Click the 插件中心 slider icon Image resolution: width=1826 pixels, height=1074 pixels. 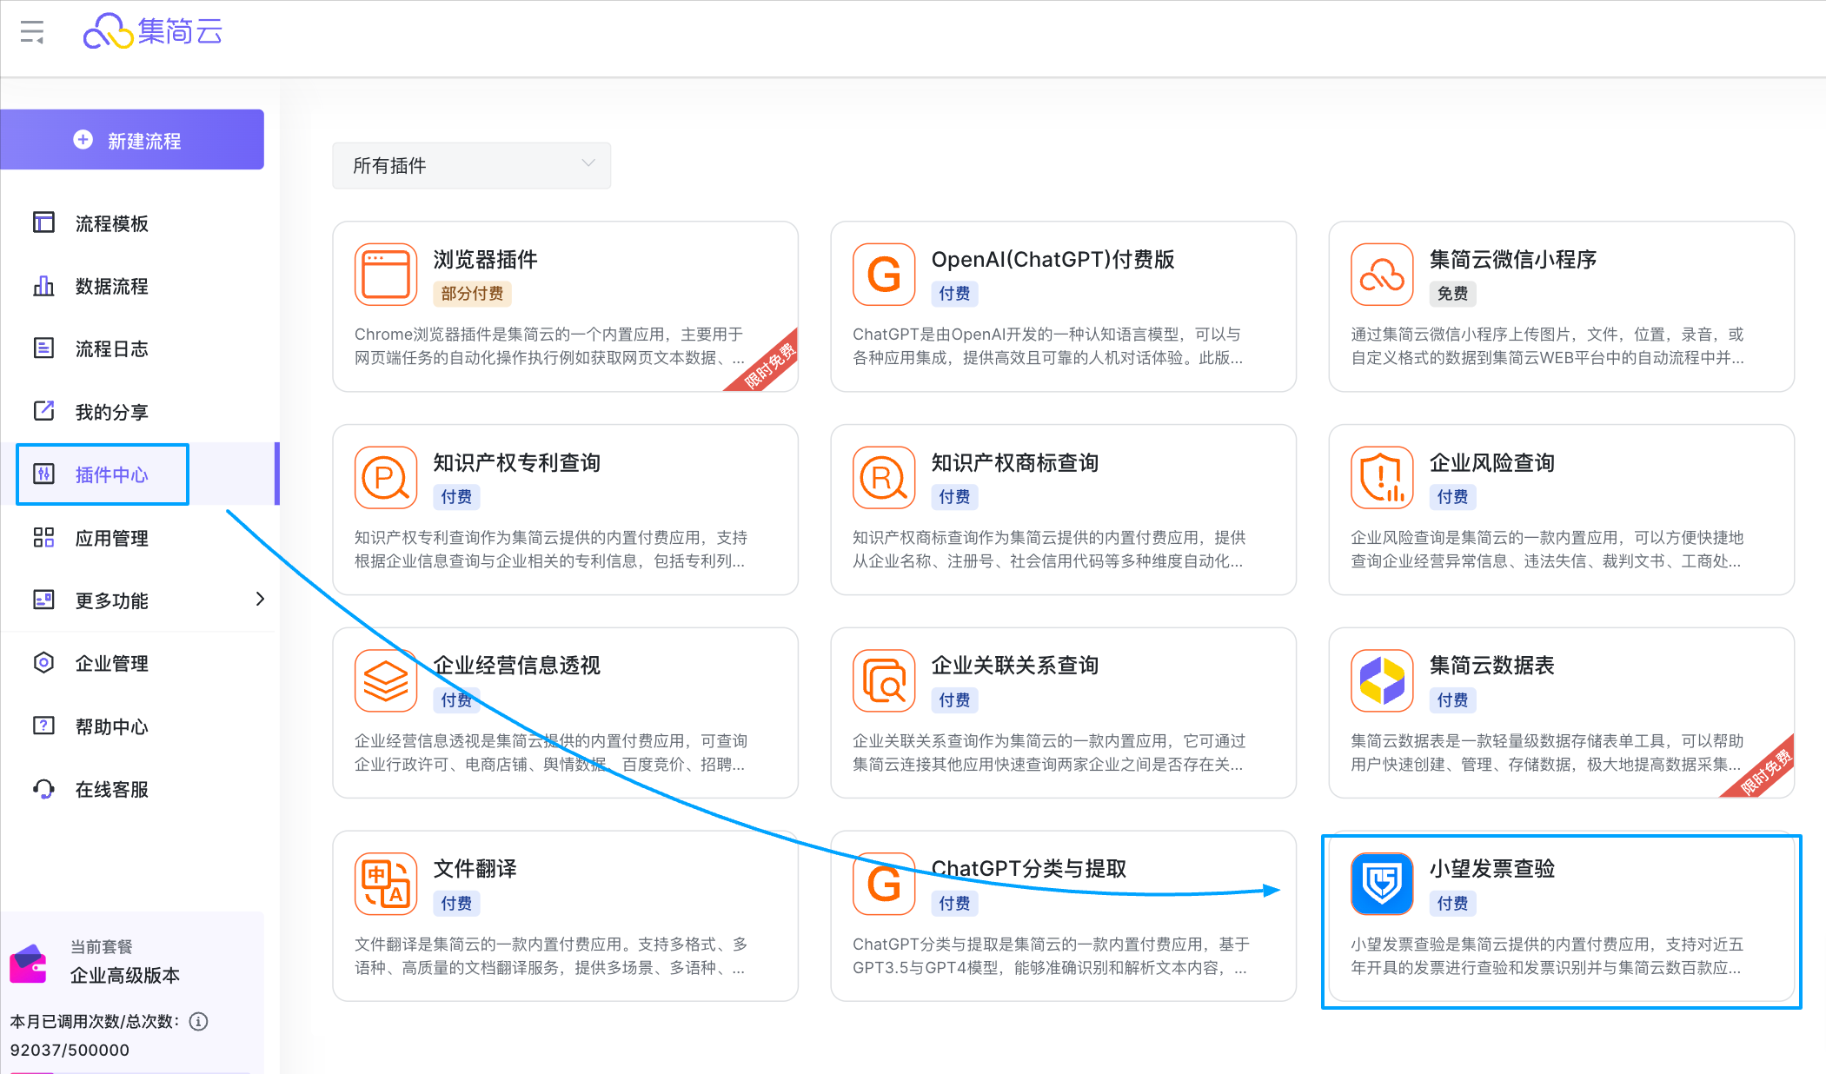coord(43,474)
